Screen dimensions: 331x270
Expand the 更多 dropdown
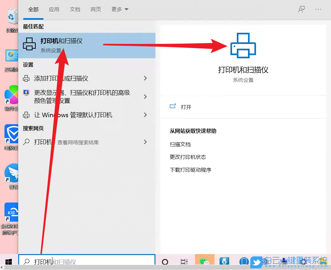120,10
